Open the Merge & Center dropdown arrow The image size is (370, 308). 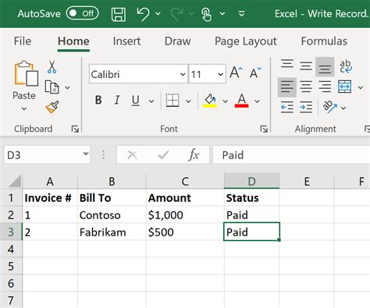(x=361, y=87)
